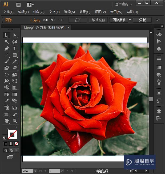Viewport: 165px width, 174px height.
Task: Pick the Line Segment tool
Action: [x=7, y=55]
